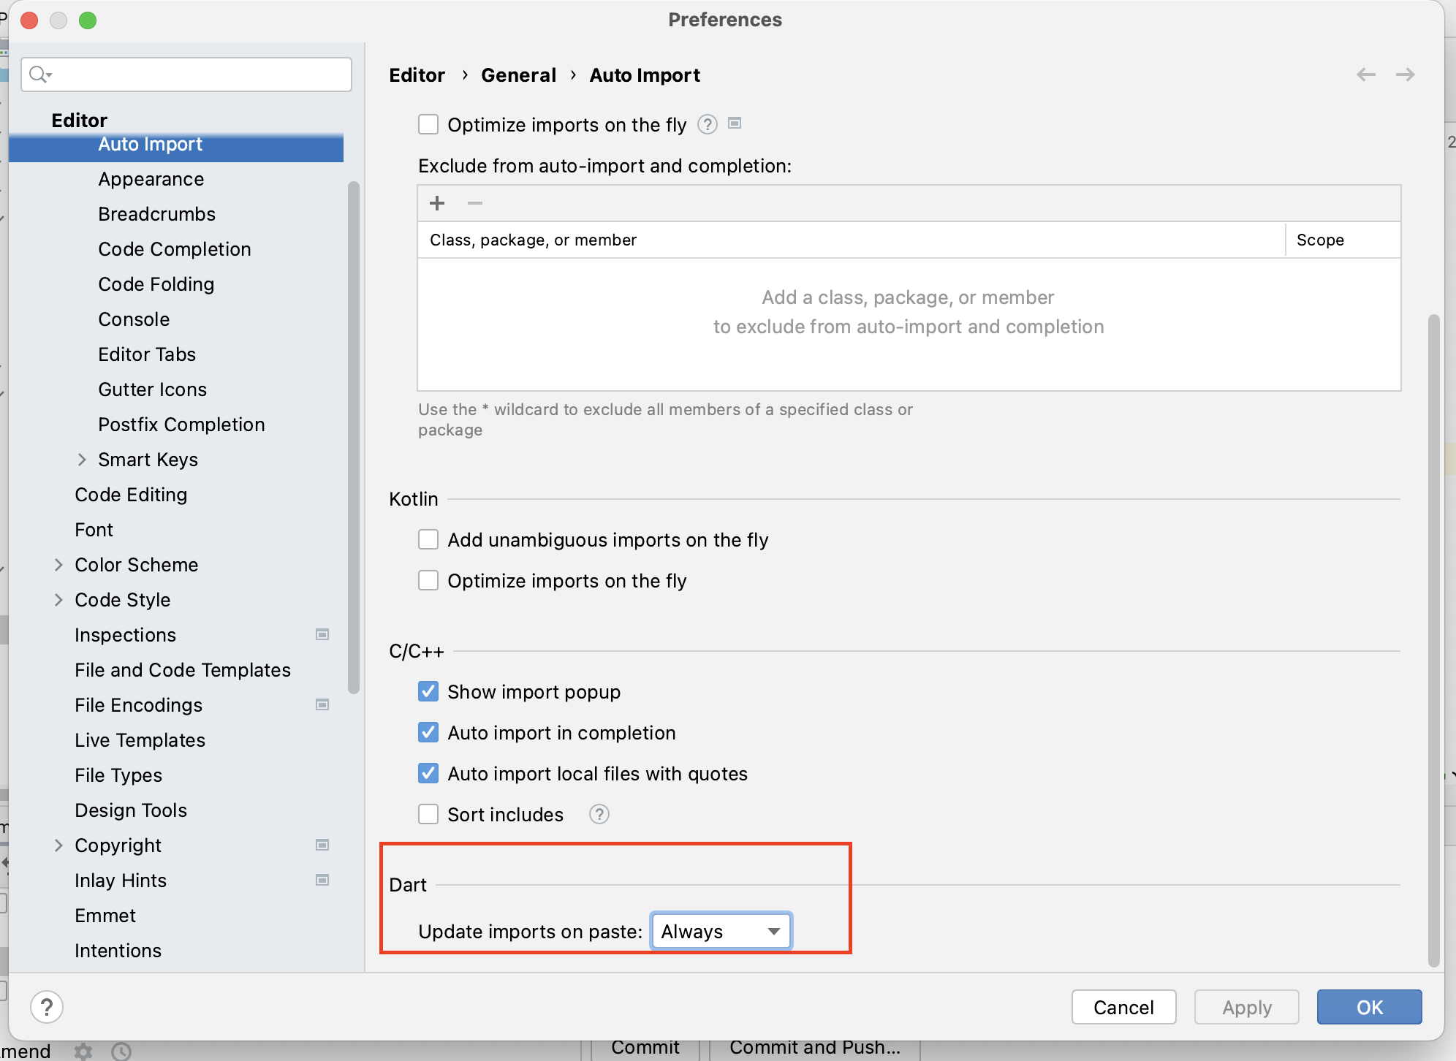The image size is (1456, 1061).
Task: Click the question mark help button at bottom left
Action: tap(47, 1007)
